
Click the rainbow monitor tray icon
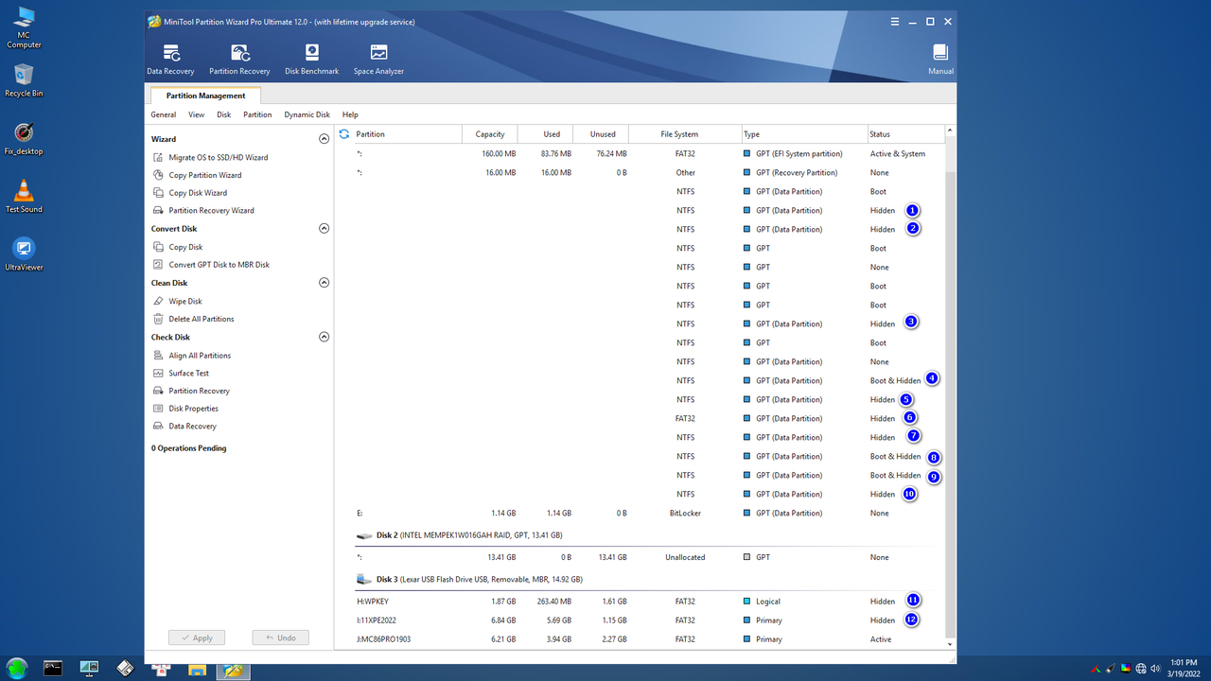tap(1126, 669)
